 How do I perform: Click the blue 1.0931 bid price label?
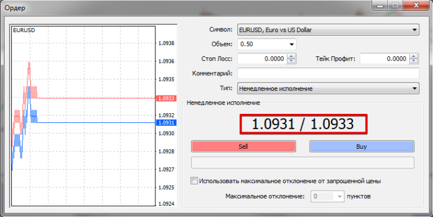(166, 123)
